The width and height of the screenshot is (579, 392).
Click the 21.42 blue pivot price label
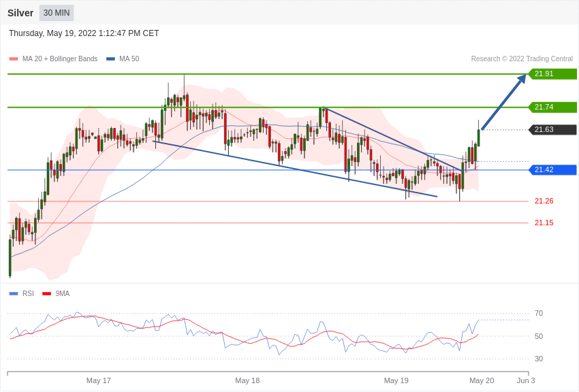[x=553, y=170]
